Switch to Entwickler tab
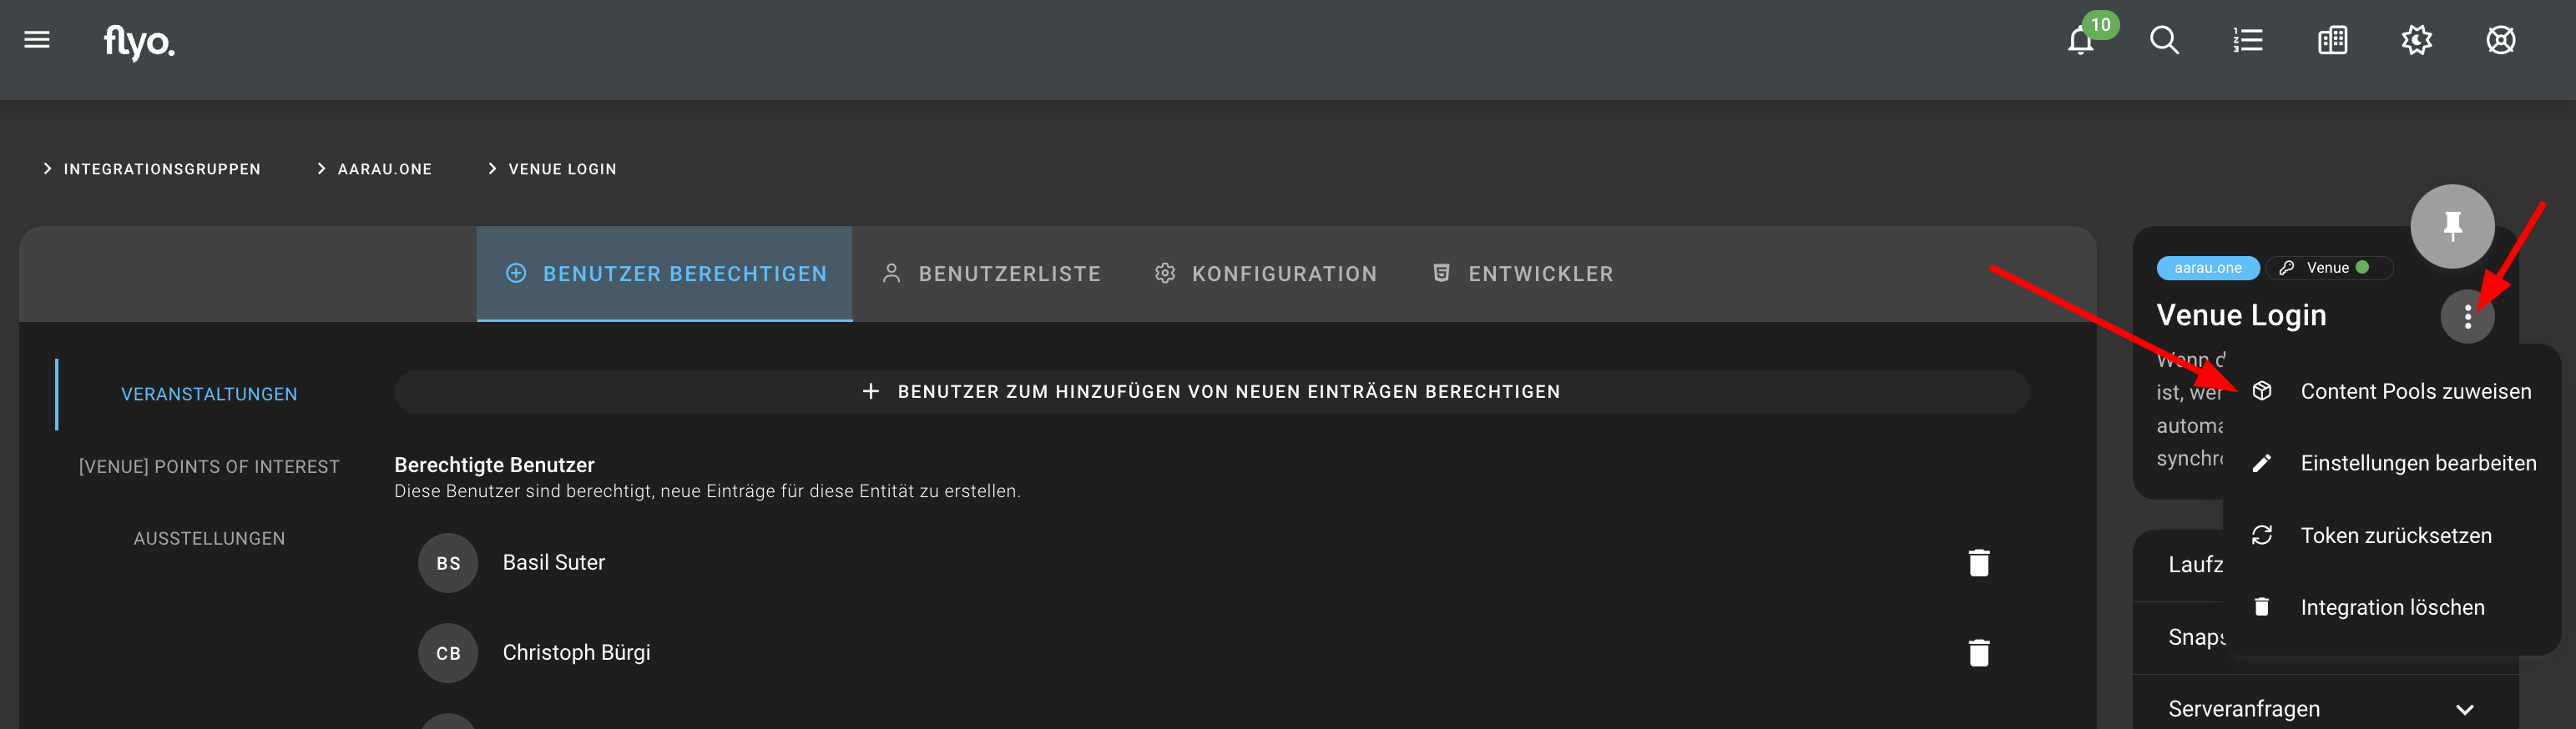This screenshot has height=729, width=2576. pos(1522,274)
